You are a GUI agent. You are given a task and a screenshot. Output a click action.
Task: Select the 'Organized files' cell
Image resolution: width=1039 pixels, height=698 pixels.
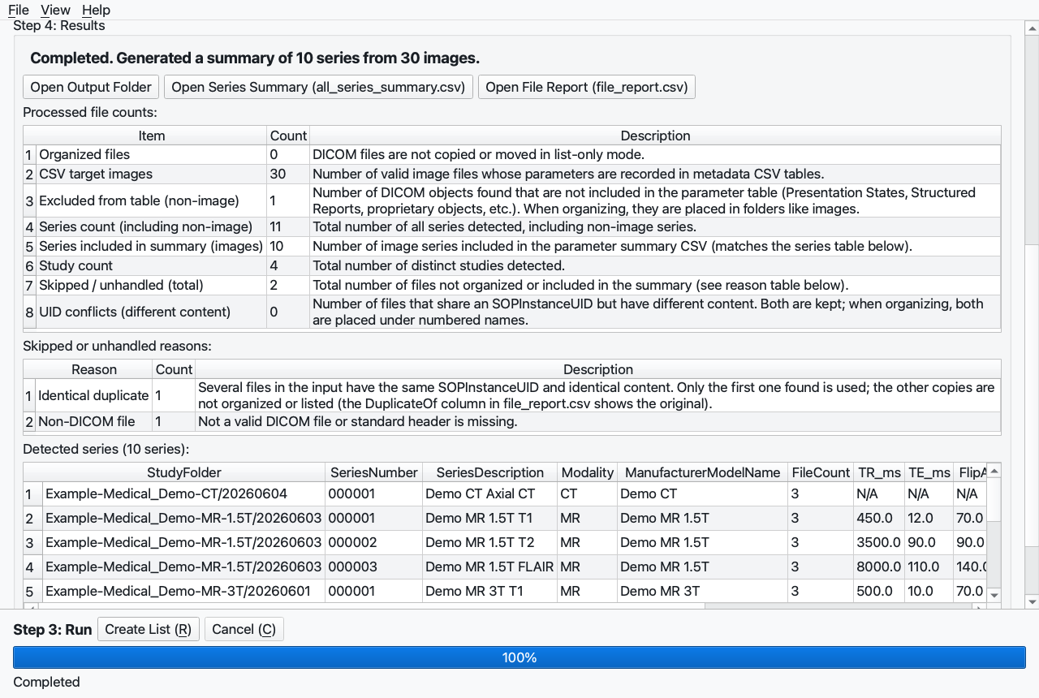tap(152, 154)
